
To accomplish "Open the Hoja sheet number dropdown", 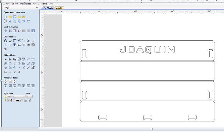I will (x=29, y=97).
